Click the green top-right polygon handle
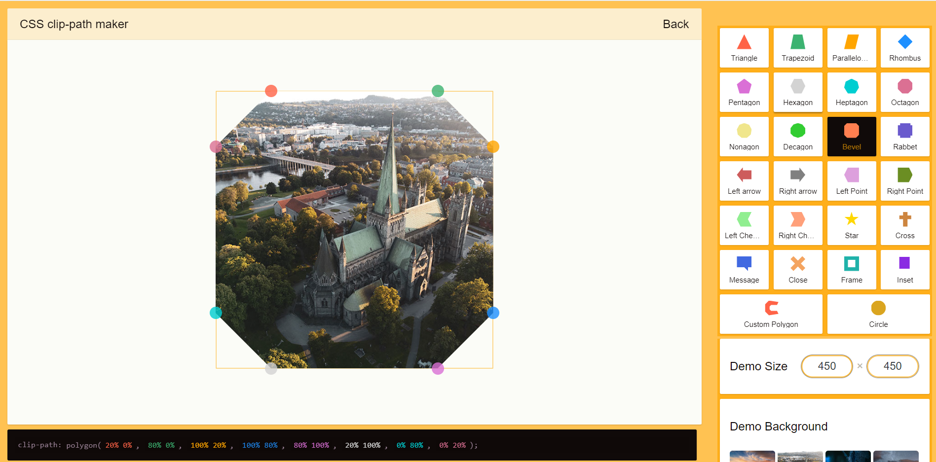The height and width of the screenshot is (462, 936). point(438,91)
